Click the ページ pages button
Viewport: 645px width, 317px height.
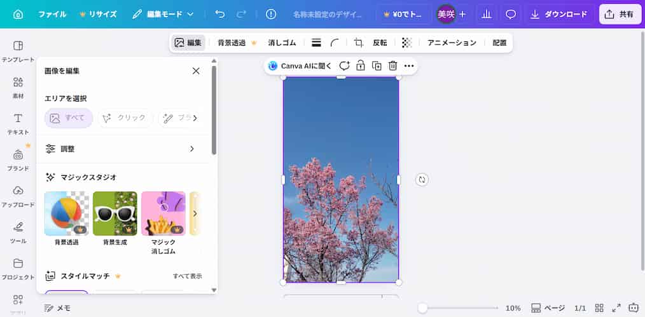point(548,308)
